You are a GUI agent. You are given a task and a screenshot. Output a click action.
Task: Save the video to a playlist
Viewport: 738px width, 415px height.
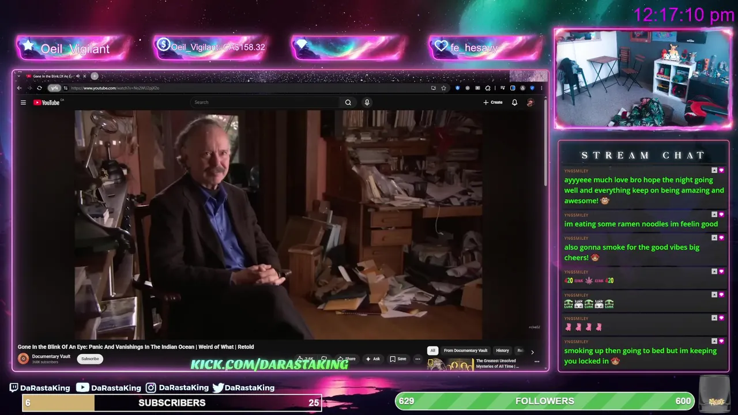(x=398, y=359)
